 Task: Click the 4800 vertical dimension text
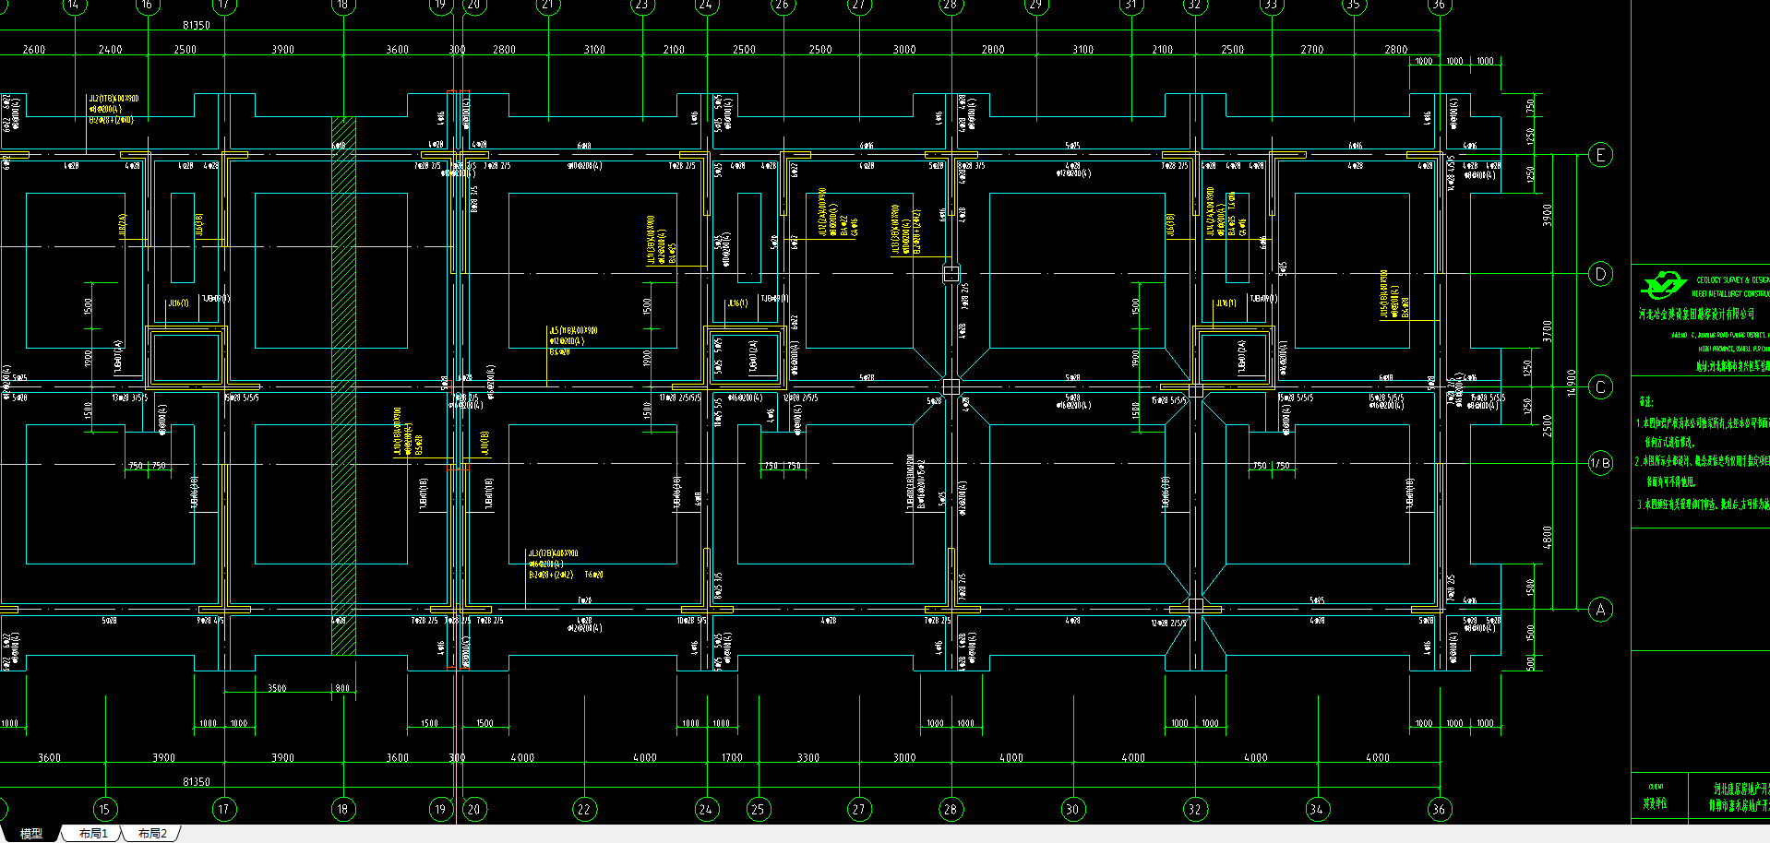pos(1548,537)
